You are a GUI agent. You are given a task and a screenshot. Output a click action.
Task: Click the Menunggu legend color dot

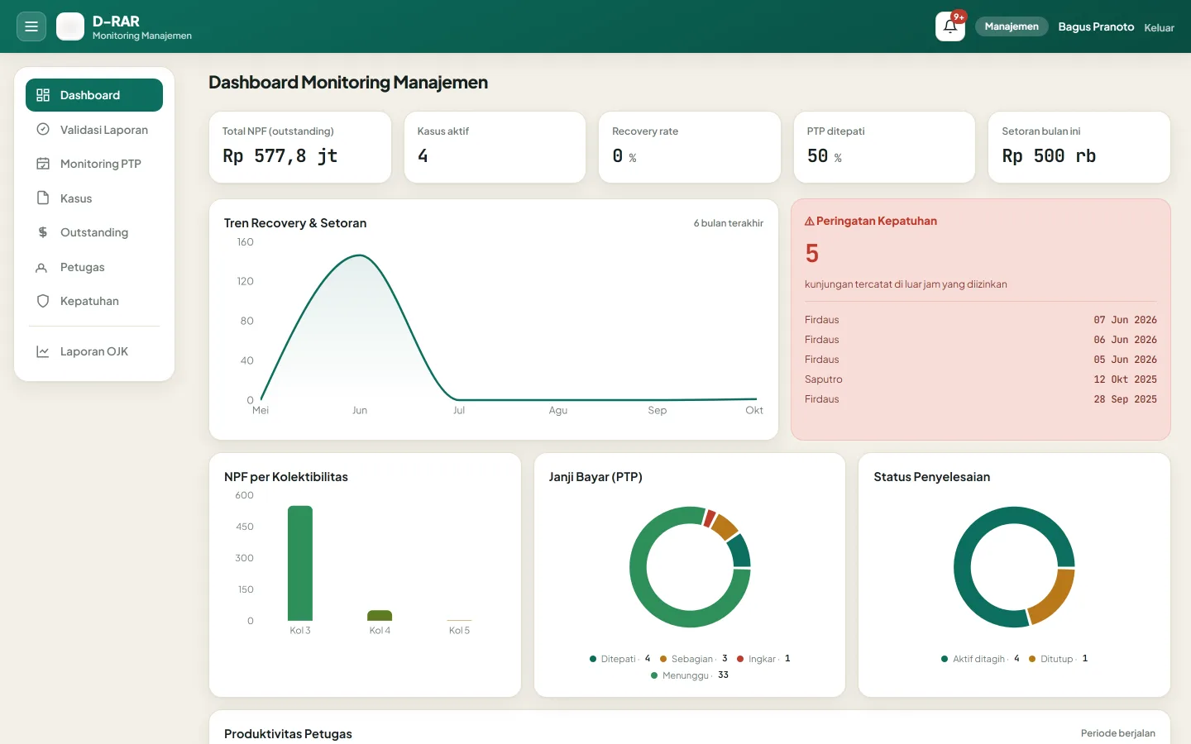pos(654,675)
